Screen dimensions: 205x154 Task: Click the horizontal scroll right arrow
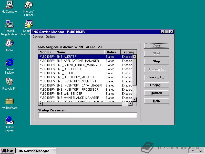pyautogui.click(x=130, y=104)
